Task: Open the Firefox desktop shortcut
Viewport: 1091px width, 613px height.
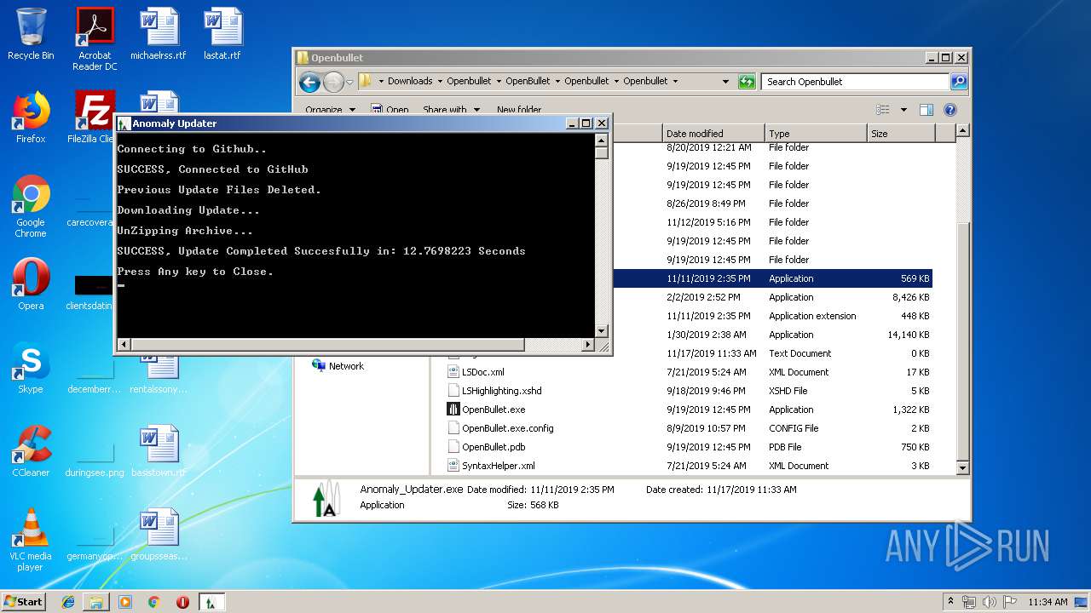Action: [31, 117]
